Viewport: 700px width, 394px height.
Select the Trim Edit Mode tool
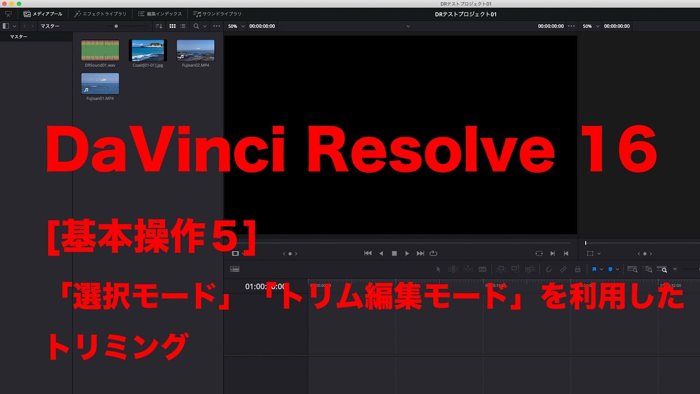coord(453,269)
